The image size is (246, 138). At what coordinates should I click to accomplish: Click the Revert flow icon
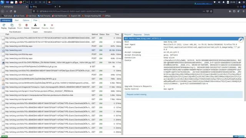(20, 25)
